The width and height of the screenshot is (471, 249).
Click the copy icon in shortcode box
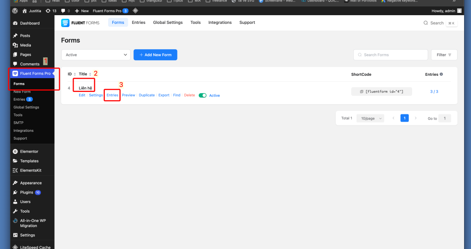[x=362, y=92]
